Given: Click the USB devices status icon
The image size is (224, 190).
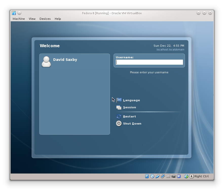Looking at the screenshot, I should click(157, 176).
